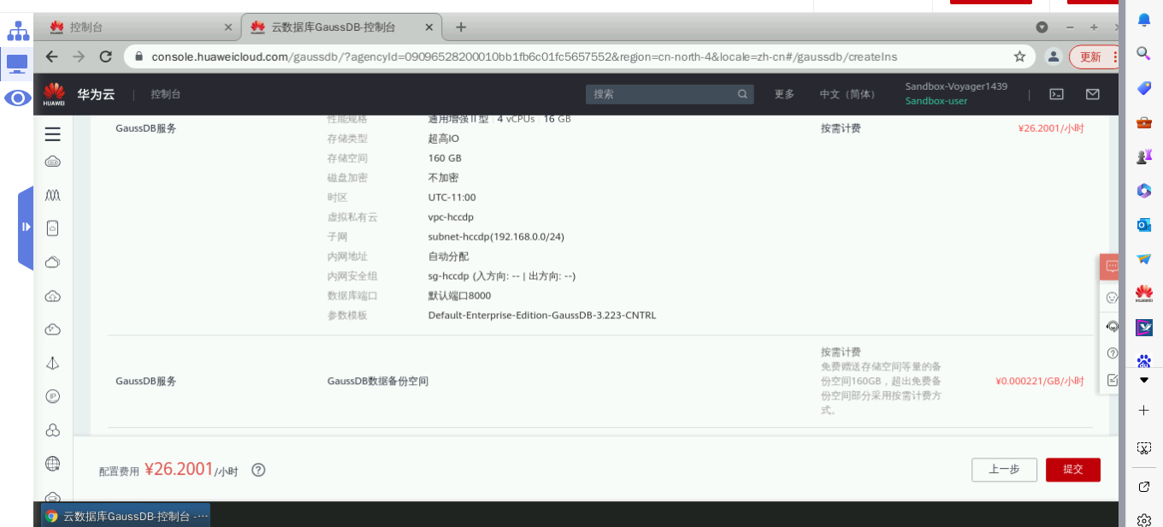This screenshot has height=527, width=1163.
Task: Open the chess games icon in Edge sidebar
Action: (x=1144, y=157)
